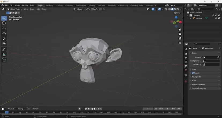Image resolution: width=222 pixels, height=118 pixels.
Task: Select the Rotate tool
Action: (x=4, y=34)
